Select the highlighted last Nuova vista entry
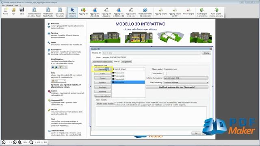Viewport: 260px width, 146px height. 128,82
